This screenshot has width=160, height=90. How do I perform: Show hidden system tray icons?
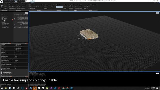(x=145, y=88)
